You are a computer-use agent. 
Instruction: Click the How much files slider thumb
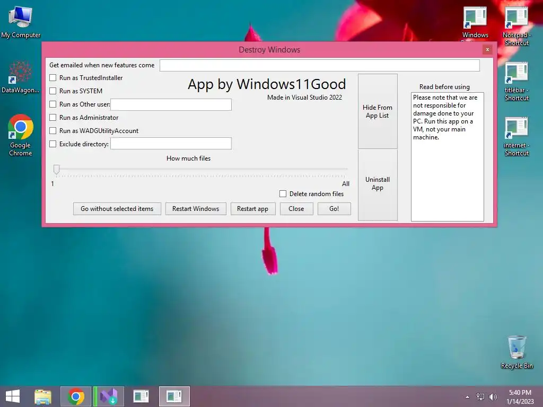click(x=56, y=169)
